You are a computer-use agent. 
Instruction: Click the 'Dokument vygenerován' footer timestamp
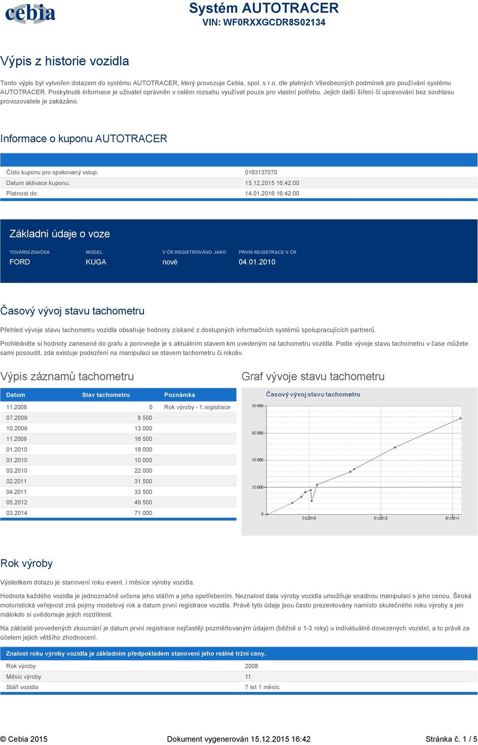point(239,739)
